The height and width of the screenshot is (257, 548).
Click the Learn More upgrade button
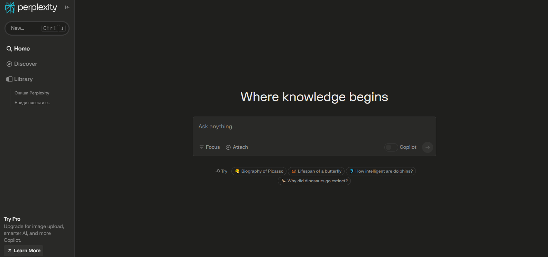tap(24, 251)
